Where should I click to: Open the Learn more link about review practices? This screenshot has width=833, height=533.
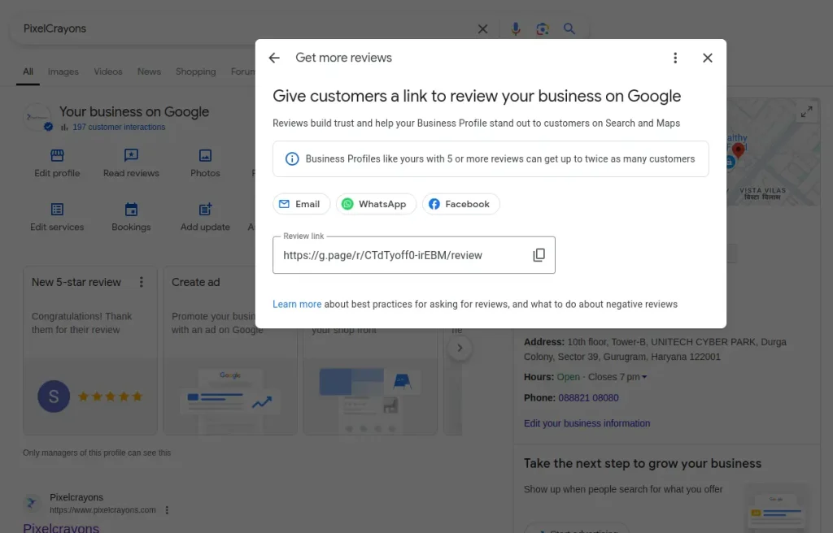[297, 304]
